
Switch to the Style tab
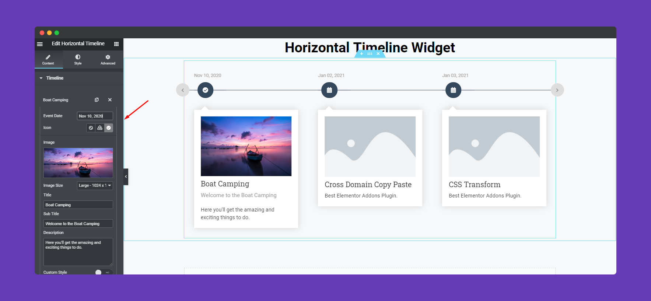click(x=78, y=59)
